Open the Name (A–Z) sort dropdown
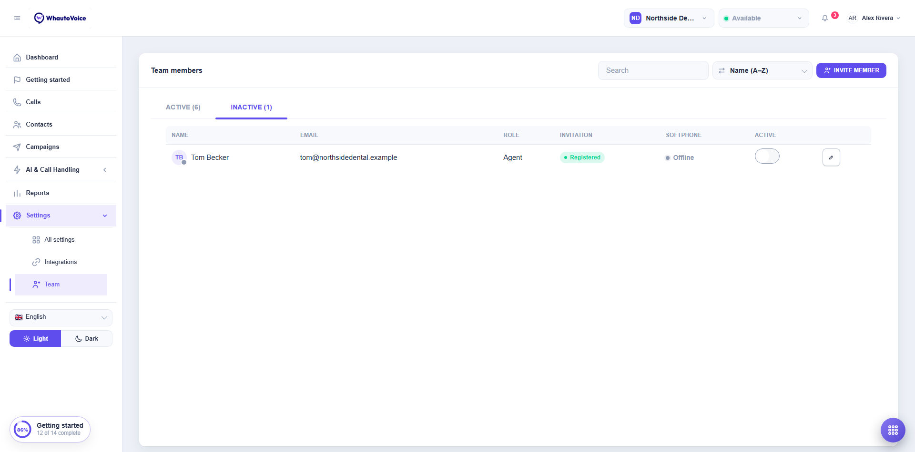Viewport: 915px width, 452px height. (x=762, y=70)
